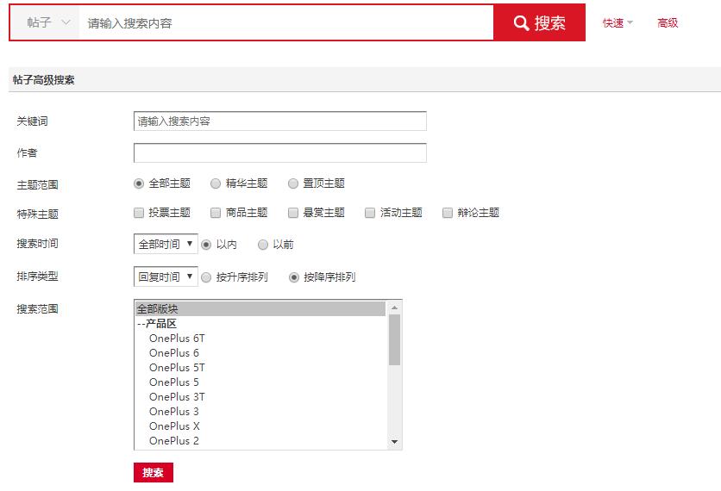Select OnePlus 5 in the list
Viewport: 721px width, 491px height.
260,382
